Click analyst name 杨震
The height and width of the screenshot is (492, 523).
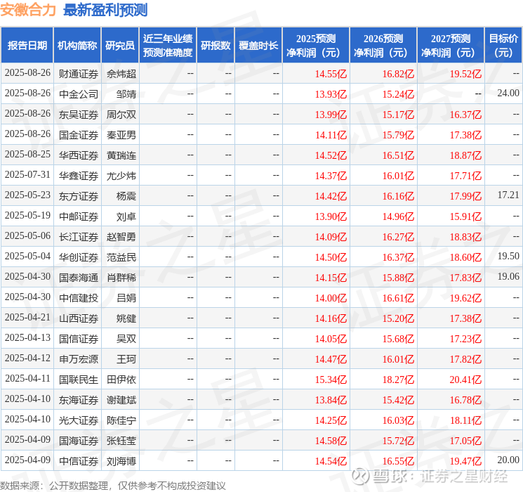(x=126, y=196)
